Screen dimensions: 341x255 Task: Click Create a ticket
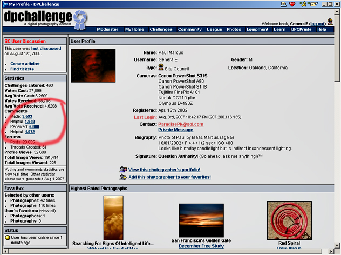tap(25, 64)
